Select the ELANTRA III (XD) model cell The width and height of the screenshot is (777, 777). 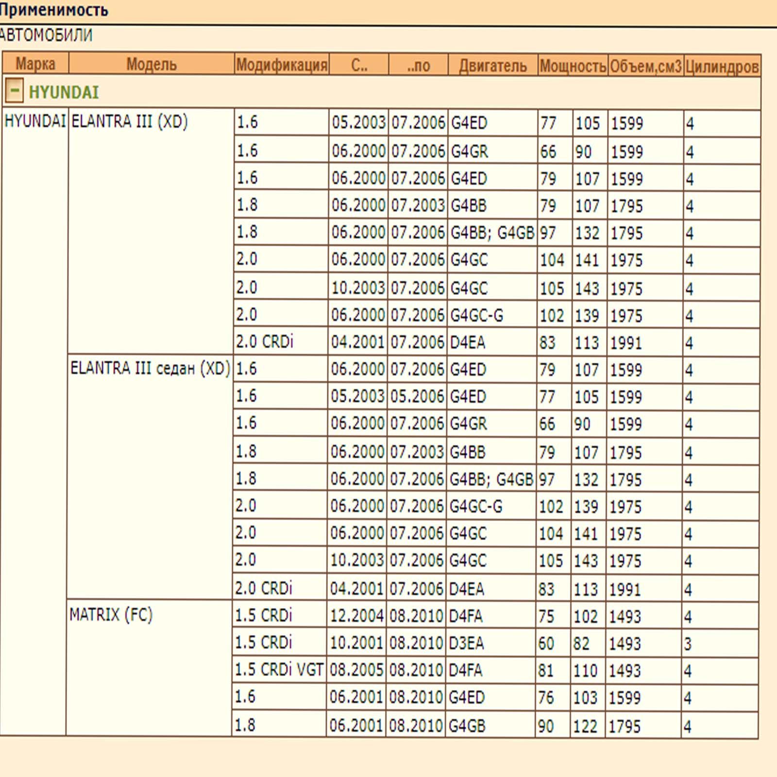[x=151, y=231]
